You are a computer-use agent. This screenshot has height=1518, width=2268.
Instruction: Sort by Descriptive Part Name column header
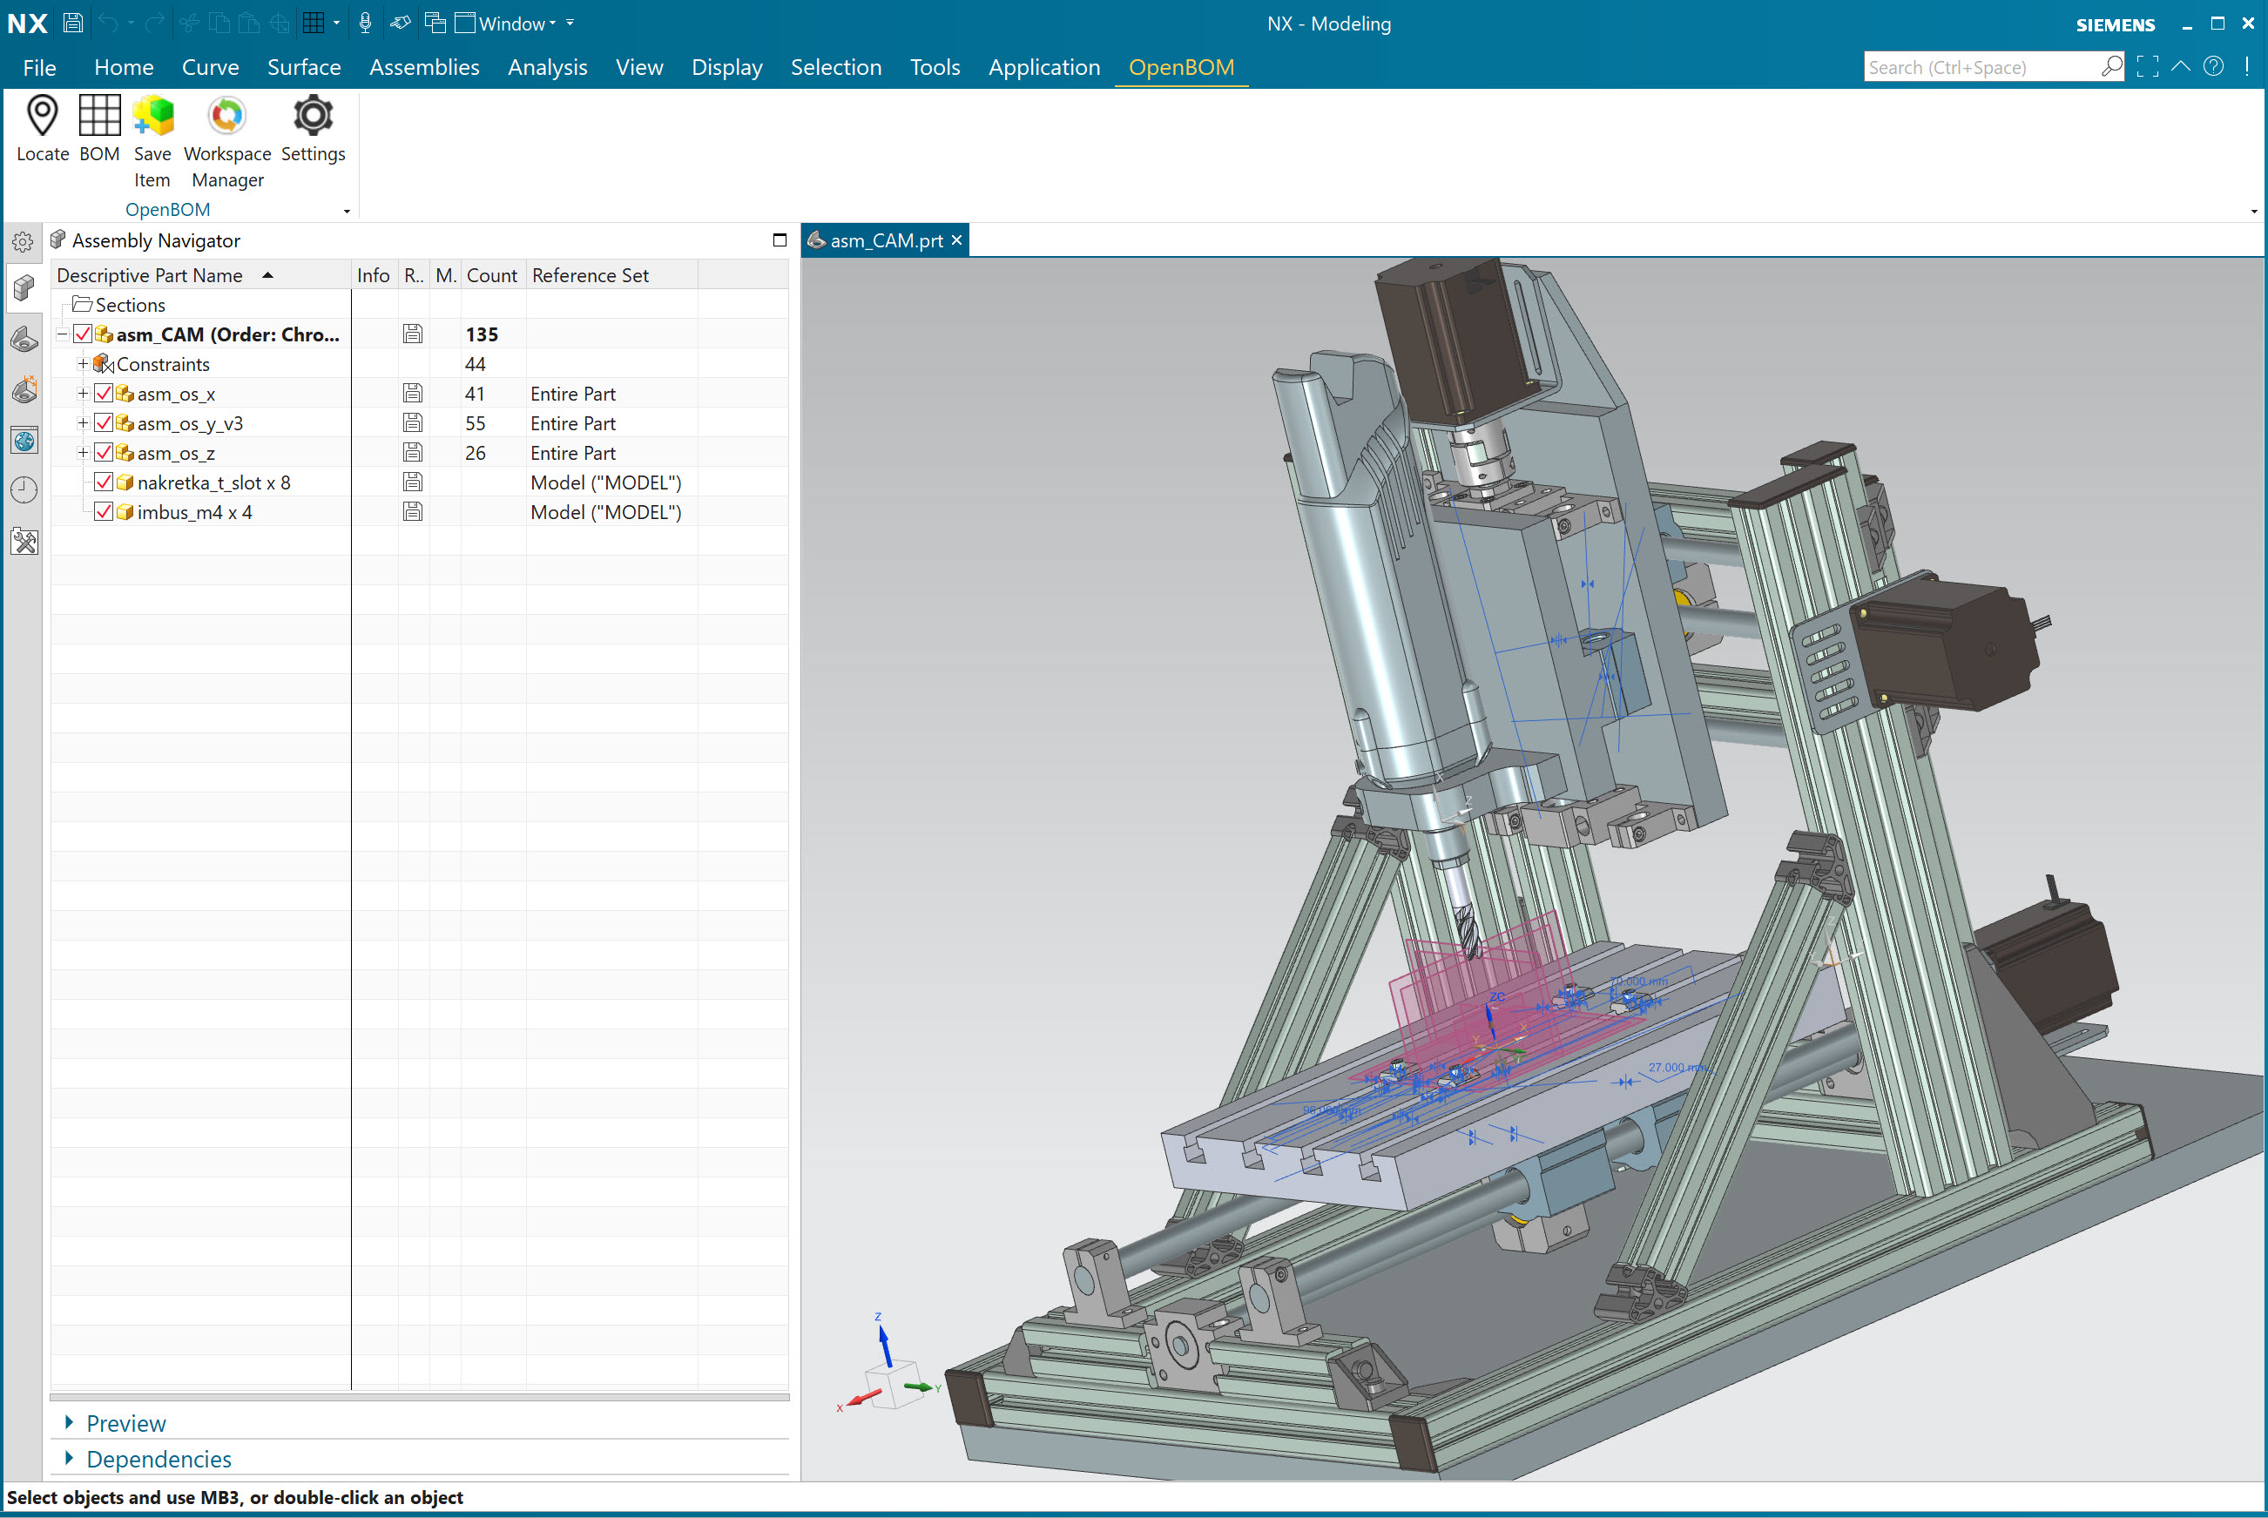pyautogui.click(x=201, y=275)
